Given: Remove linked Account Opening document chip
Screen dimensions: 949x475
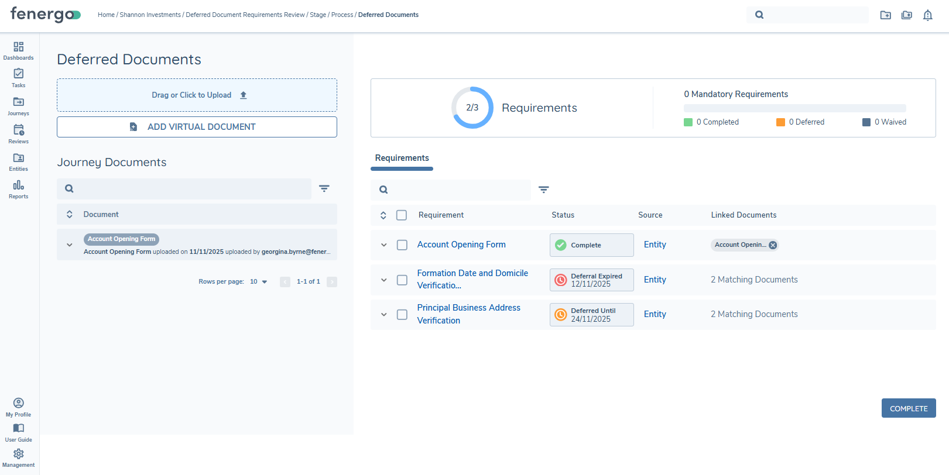Looking at the screenshot, I should (773, 245).
